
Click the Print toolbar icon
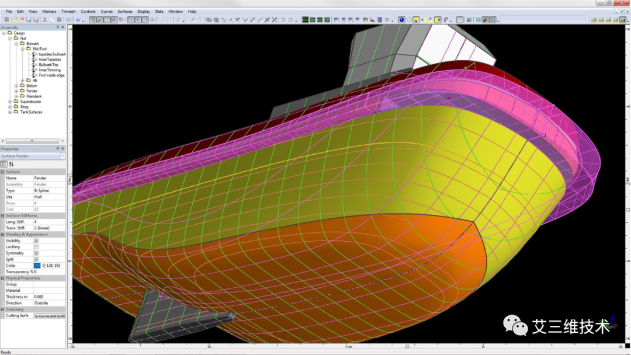click(69, 20)
